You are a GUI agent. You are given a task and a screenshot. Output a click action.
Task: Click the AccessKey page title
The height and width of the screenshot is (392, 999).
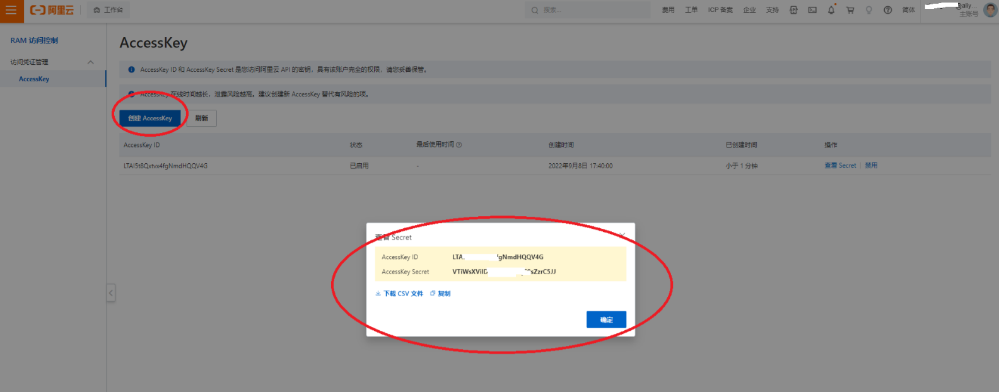153,43
